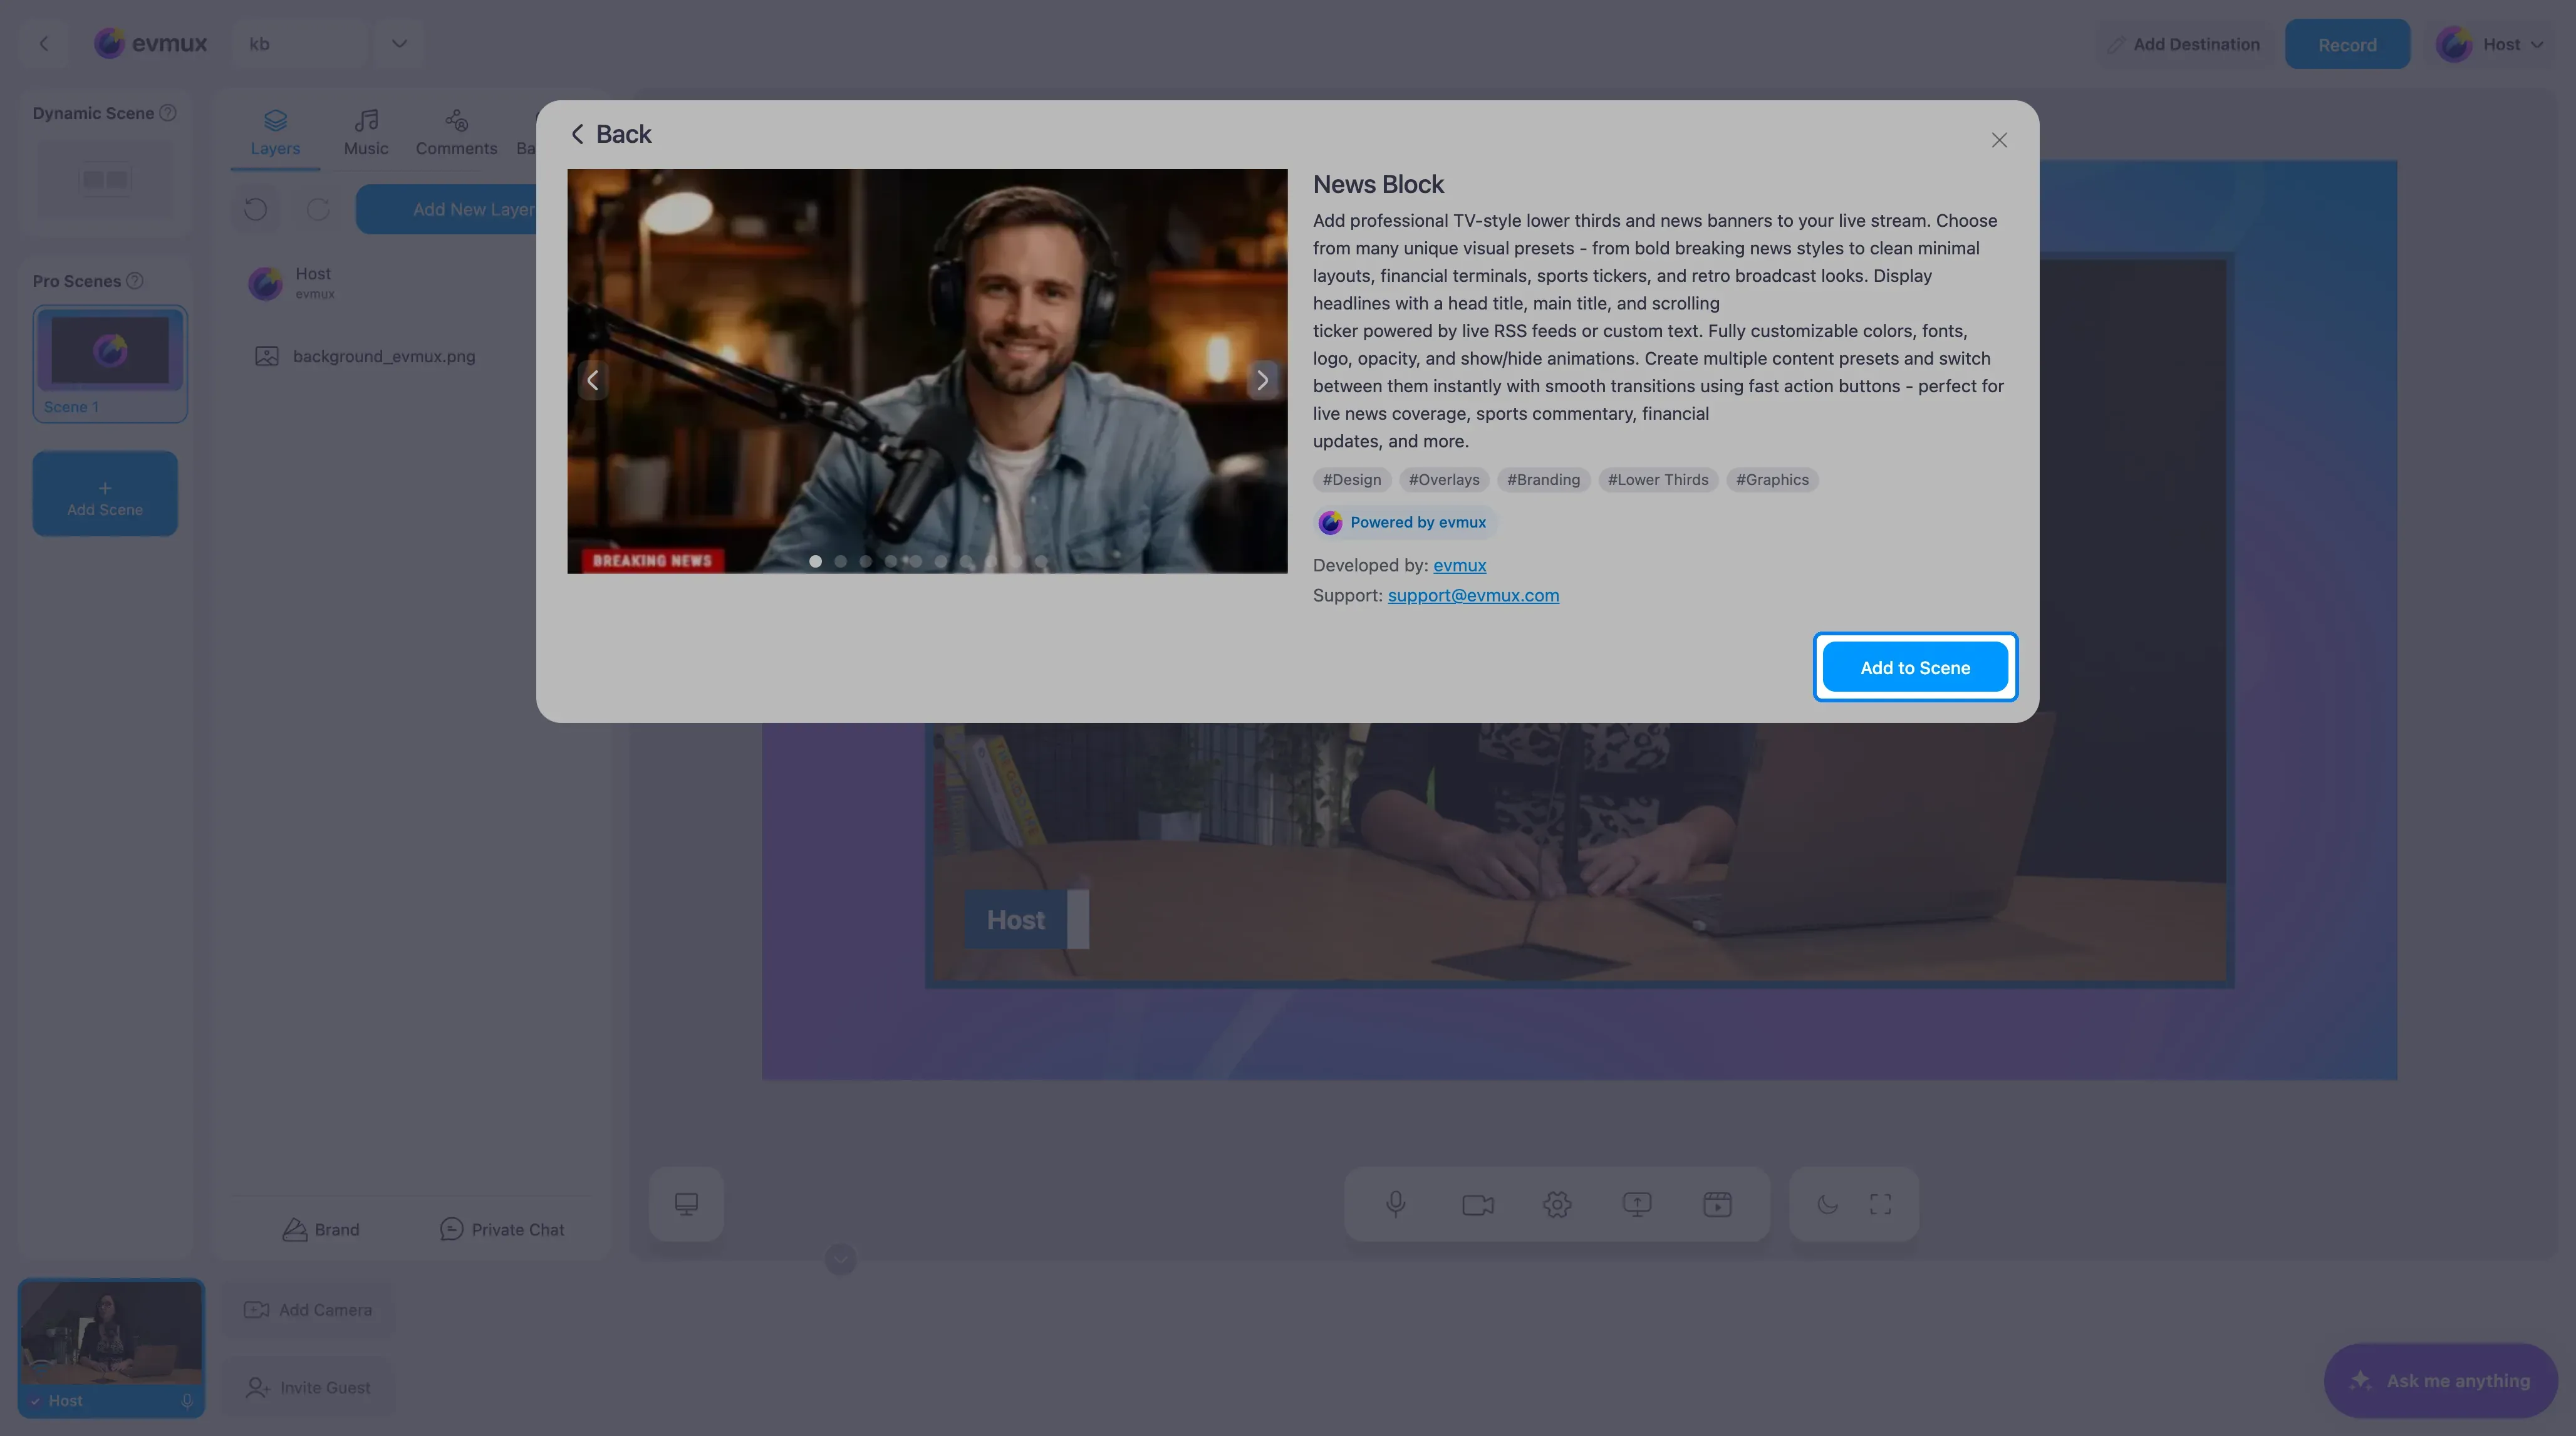Open Ask me anything assistant
Screen dimensions: 2576x1436
tap(2440, 1380)
